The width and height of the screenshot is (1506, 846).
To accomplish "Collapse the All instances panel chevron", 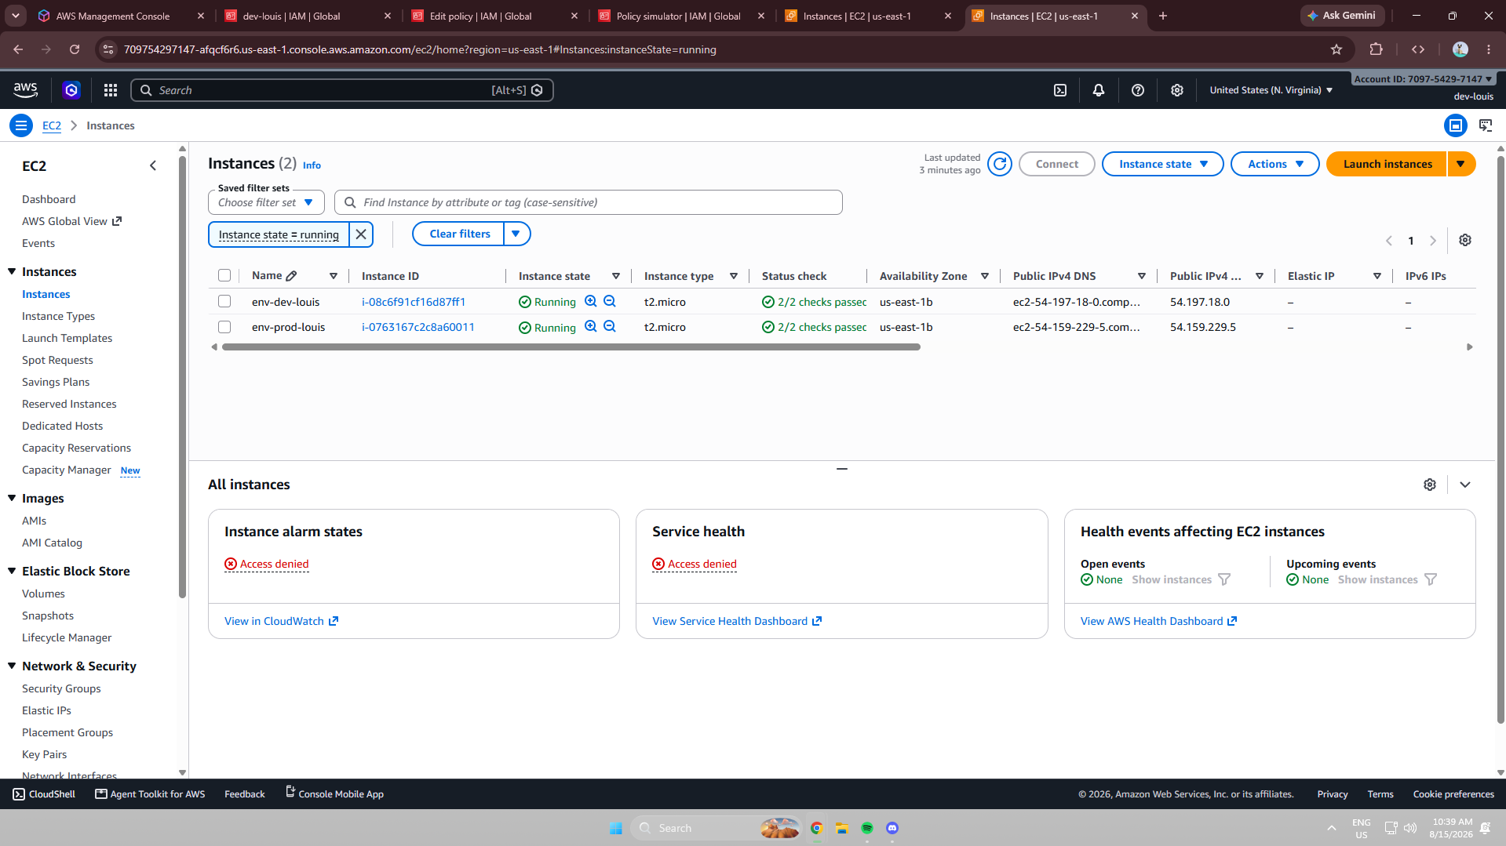I will coord(1465,485).
